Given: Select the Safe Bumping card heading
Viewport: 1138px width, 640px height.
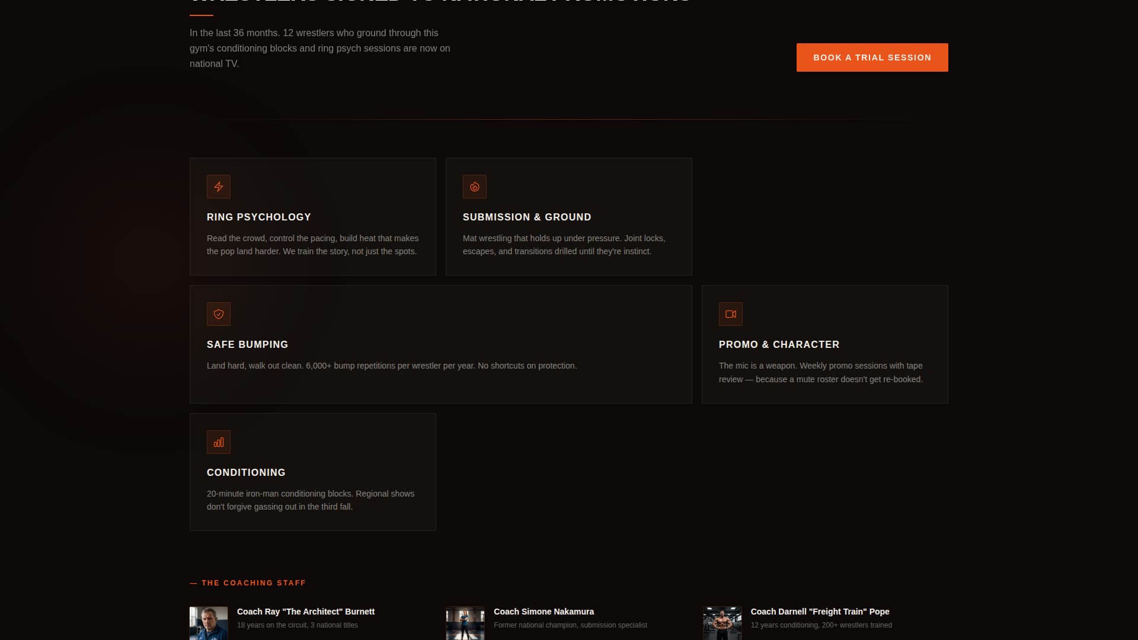Looking at the screenshot, I should point(247,344).
